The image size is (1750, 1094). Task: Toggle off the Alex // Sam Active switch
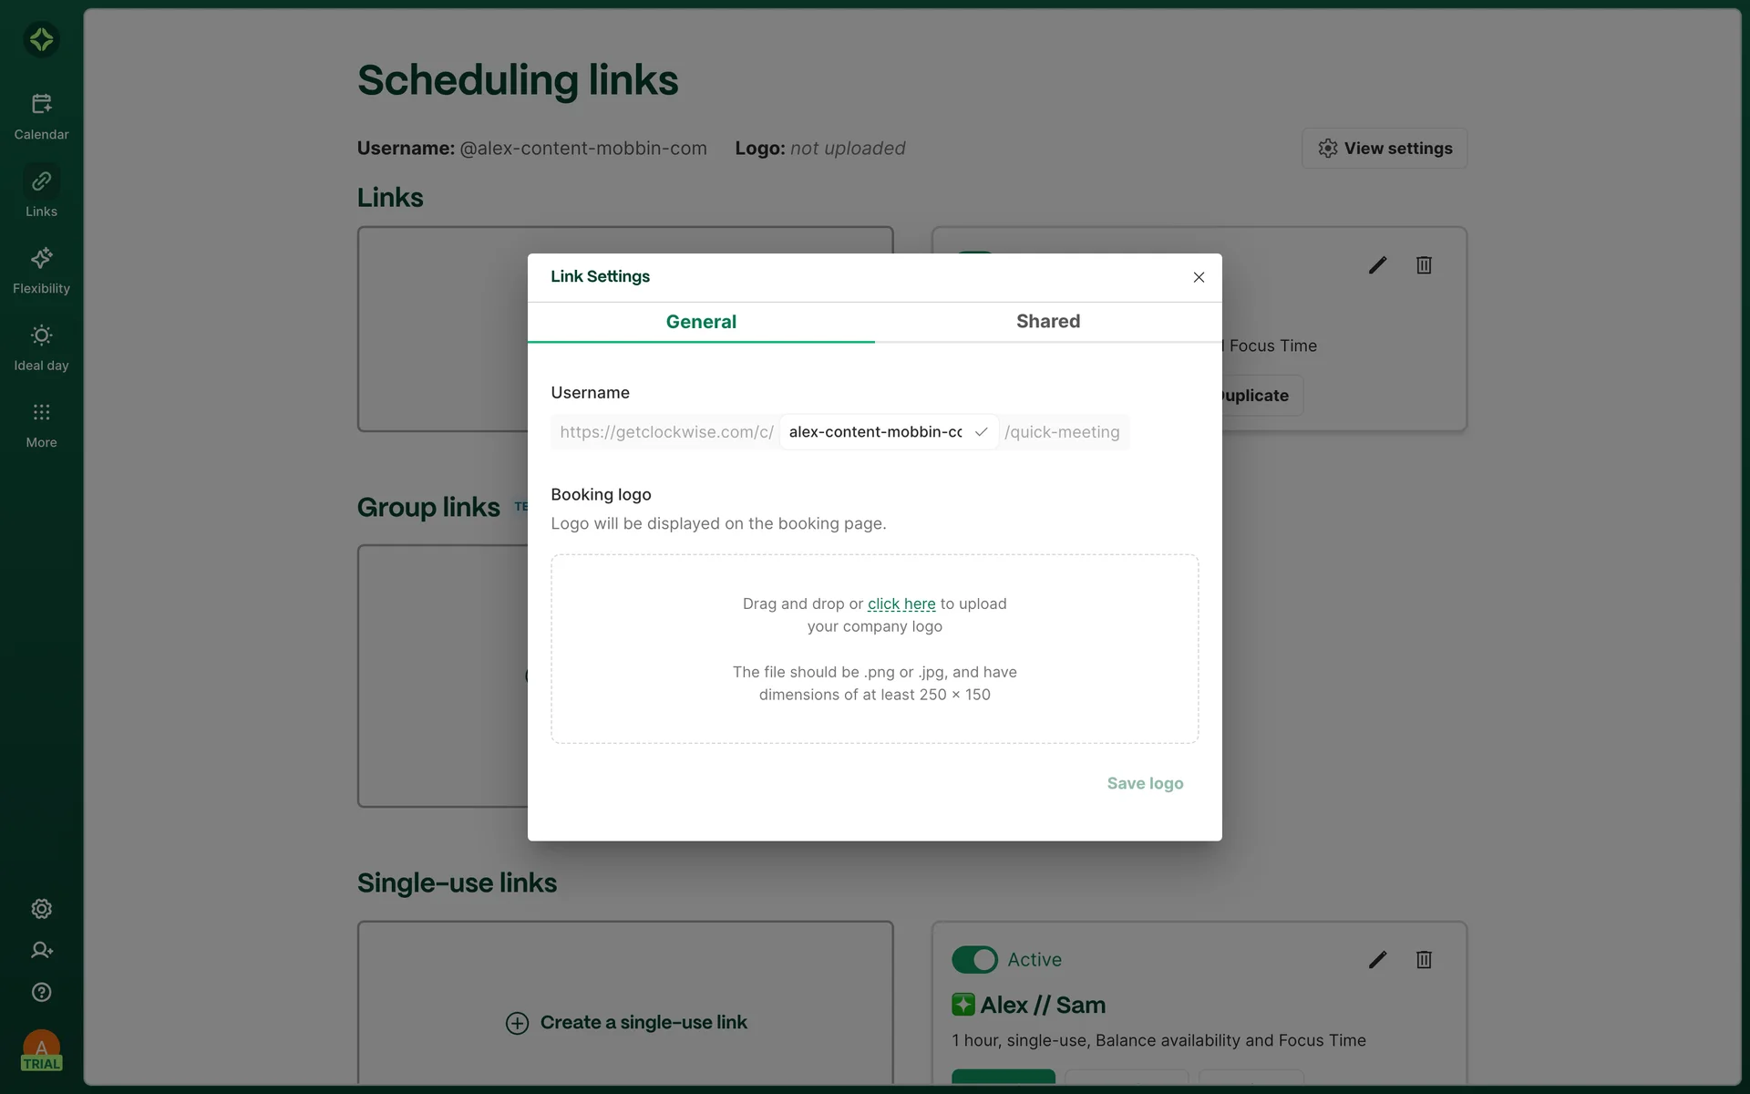click(974, 959)
